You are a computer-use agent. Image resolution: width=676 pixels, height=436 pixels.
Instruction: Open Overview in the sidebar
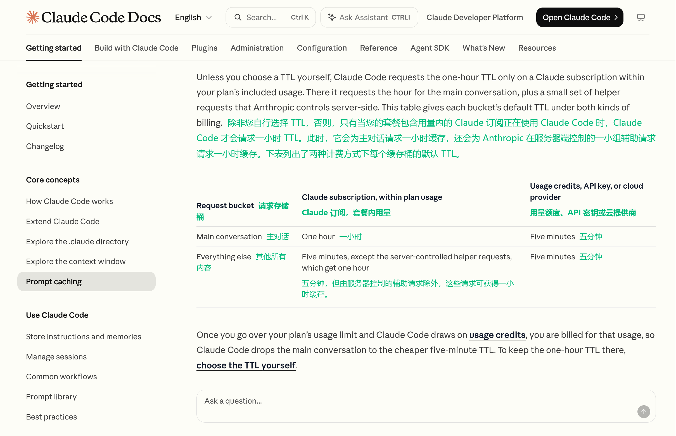click(43, 106)
